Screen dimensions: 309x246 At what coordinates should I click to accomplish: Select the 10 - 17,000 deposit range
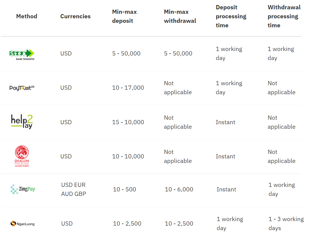[128, 88]
